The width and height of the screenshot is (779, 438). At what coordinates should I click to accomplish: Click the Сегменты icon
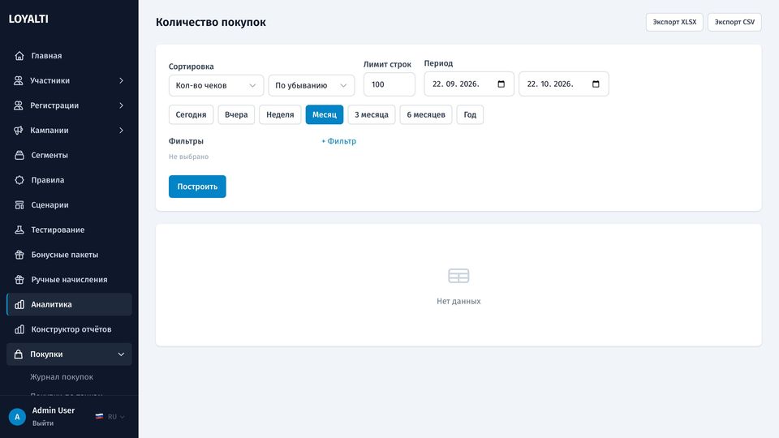pos(19,155)
